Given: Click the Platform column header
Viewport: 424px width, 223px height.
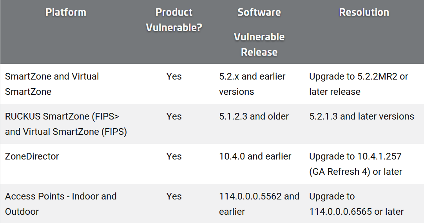Looking at the screenshot, I should coord(66,12).
